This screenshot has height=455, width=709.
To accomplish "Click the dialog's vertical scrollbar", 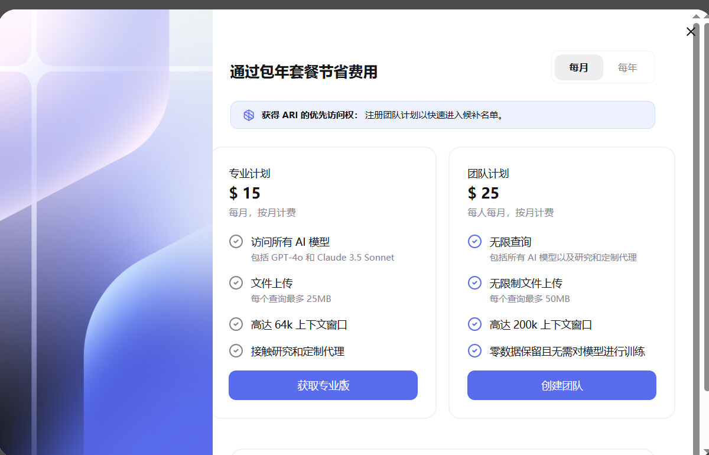I will 705,207.
